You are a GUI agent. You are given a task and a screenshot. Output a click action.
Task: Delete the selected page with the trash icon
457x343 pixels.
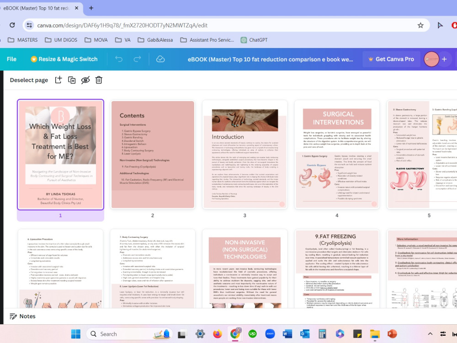point(99,80)
